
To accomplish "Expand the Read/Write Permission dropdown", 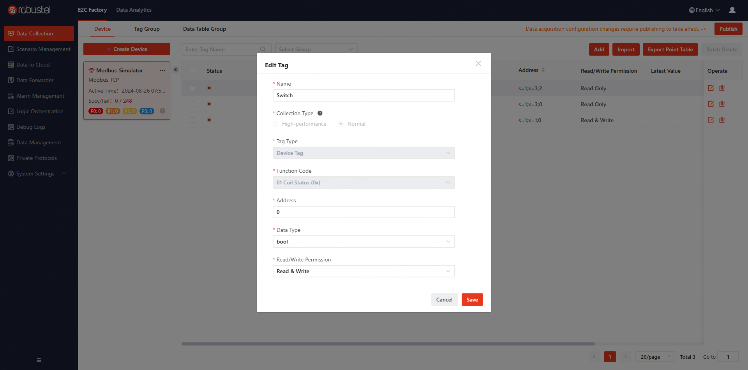I will click(363, 271).
